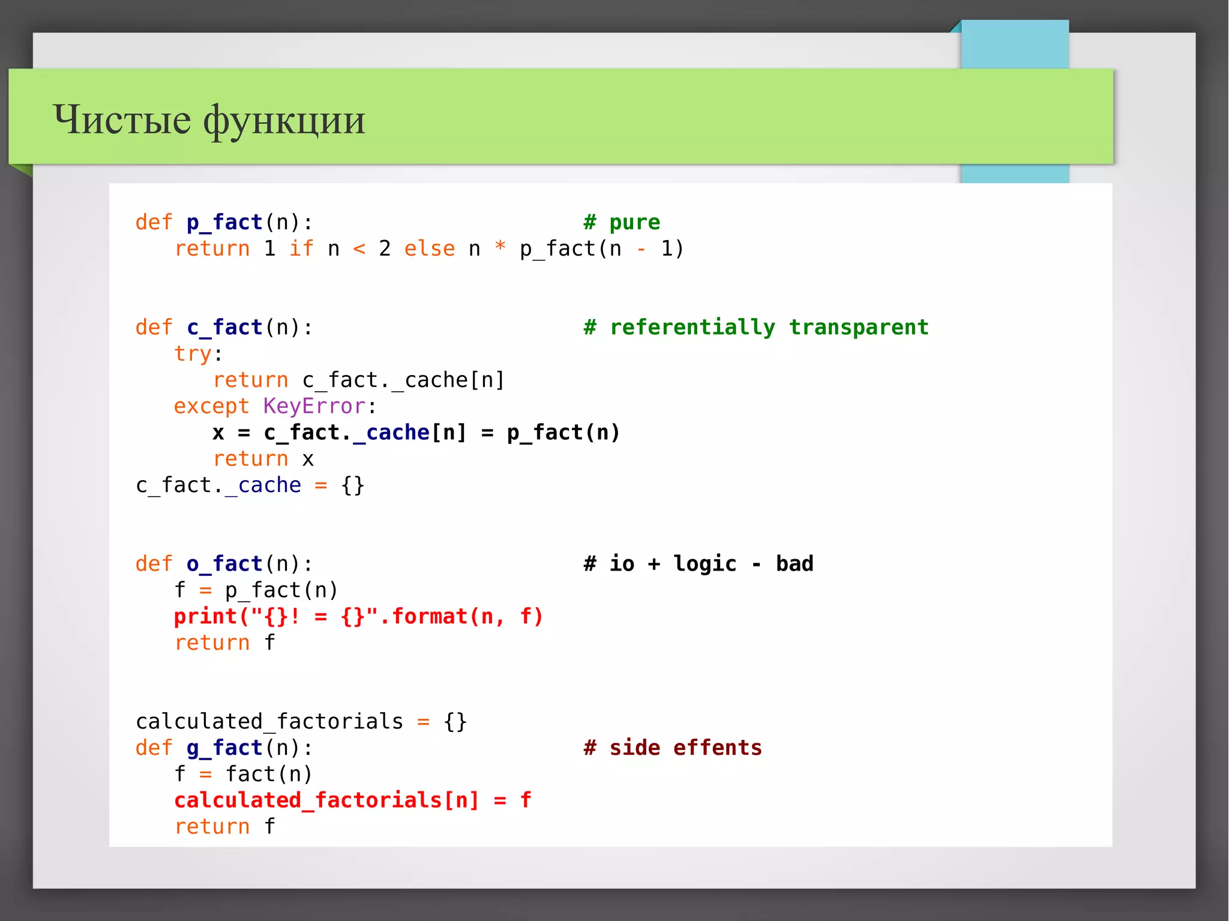This screenshot has width=1229, height=921.
Task: Click the 'calculated_factorials = {}' line
Action: tap(301, 721)
